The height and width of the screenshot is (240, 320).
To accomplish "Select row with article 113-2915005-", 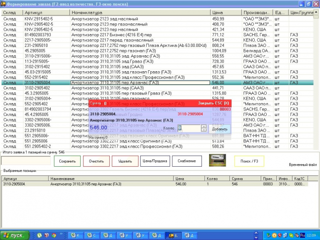I will coord(157,61).
